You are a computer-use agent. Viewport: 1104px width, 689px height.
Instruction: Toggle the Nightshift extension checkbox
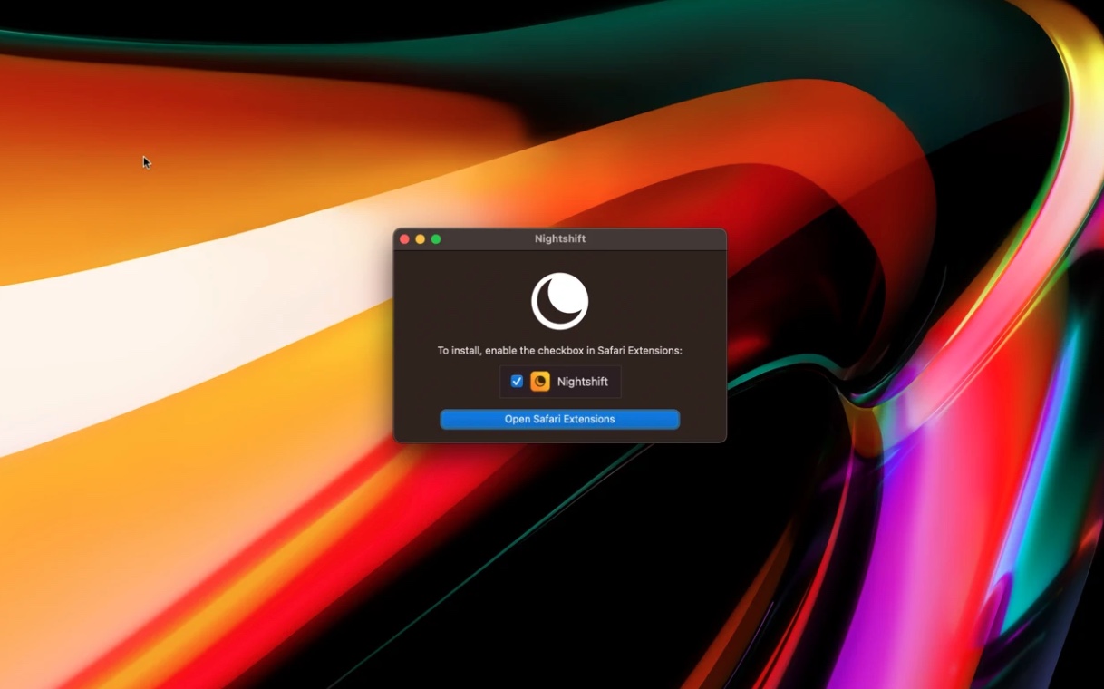click(x=517, y=382)
